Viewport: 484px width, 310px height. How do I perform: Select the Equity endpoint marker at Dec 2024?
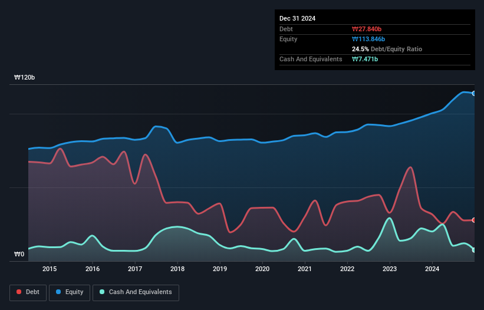(x=474, y=94)
